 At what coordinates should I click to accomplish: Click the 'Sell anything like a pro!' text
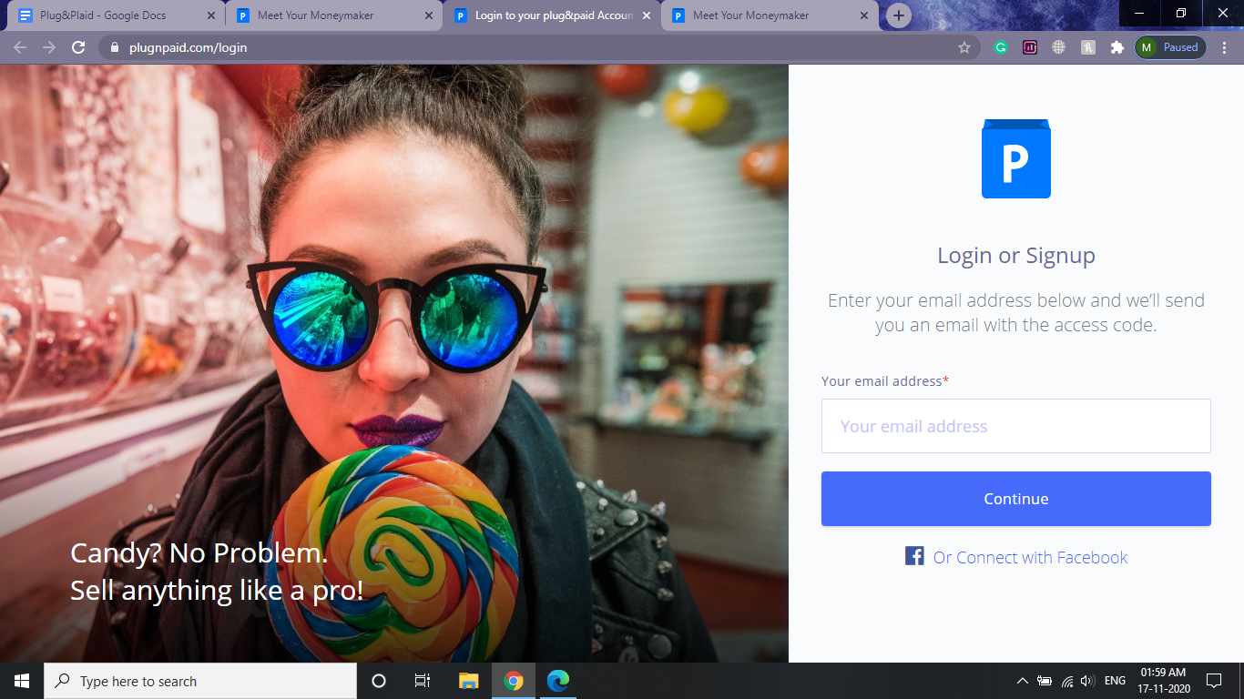point(217,591)
